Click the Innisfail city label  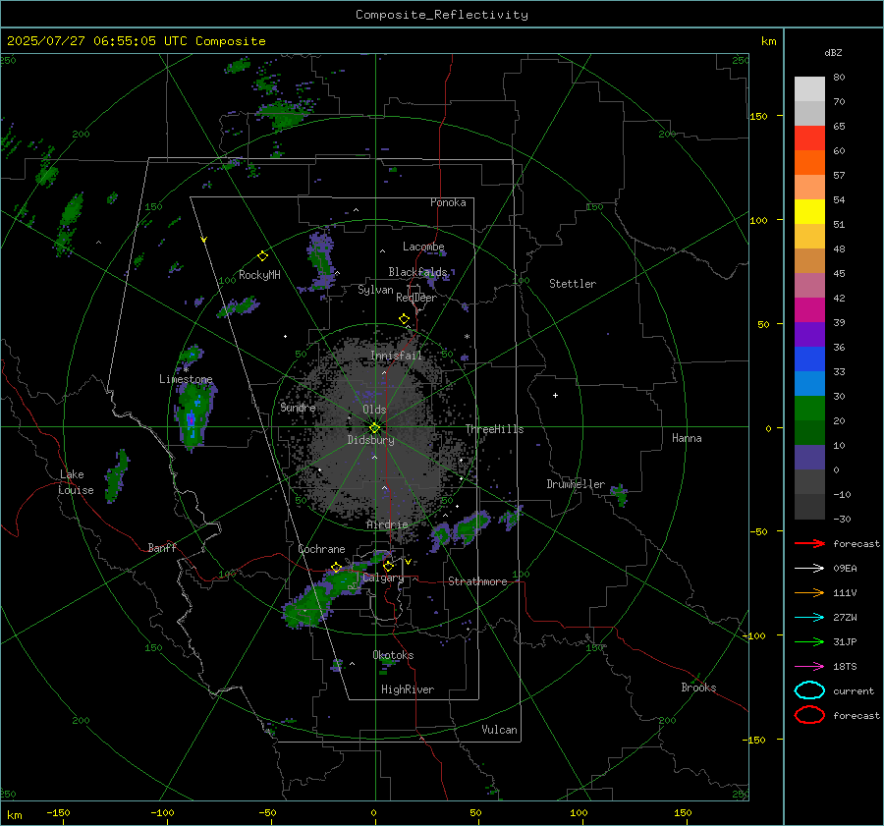[x=396, y=356]
